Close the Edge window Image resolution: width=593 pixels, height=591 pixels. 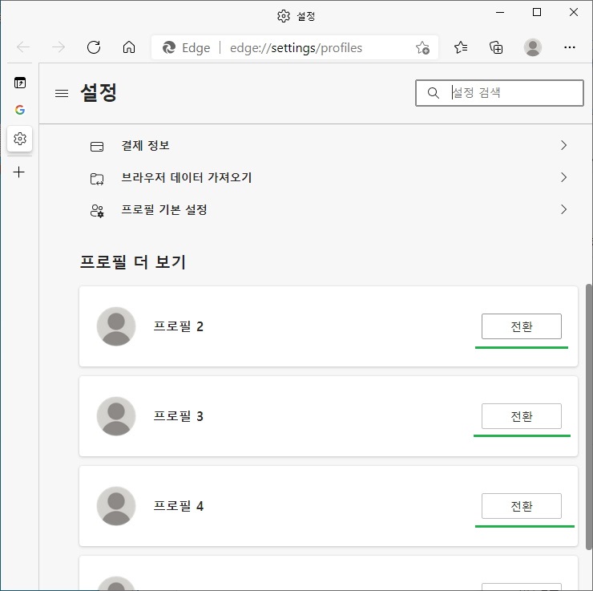point(574,13)
